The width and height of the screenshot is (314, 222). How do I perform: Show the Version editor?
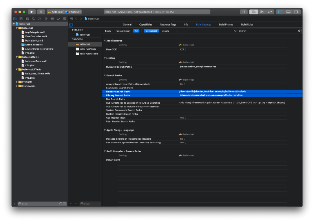tap(270, 12)
